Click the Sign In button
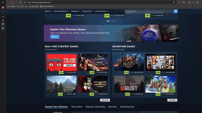The height and width of the screenshot is (113, 202). pyautogui.click(x=55, y=37)
